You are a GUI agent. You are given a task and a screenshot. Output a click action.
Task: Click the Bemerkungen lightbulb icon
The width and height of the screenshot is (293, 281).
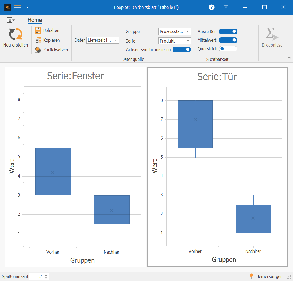click(251, 276)
